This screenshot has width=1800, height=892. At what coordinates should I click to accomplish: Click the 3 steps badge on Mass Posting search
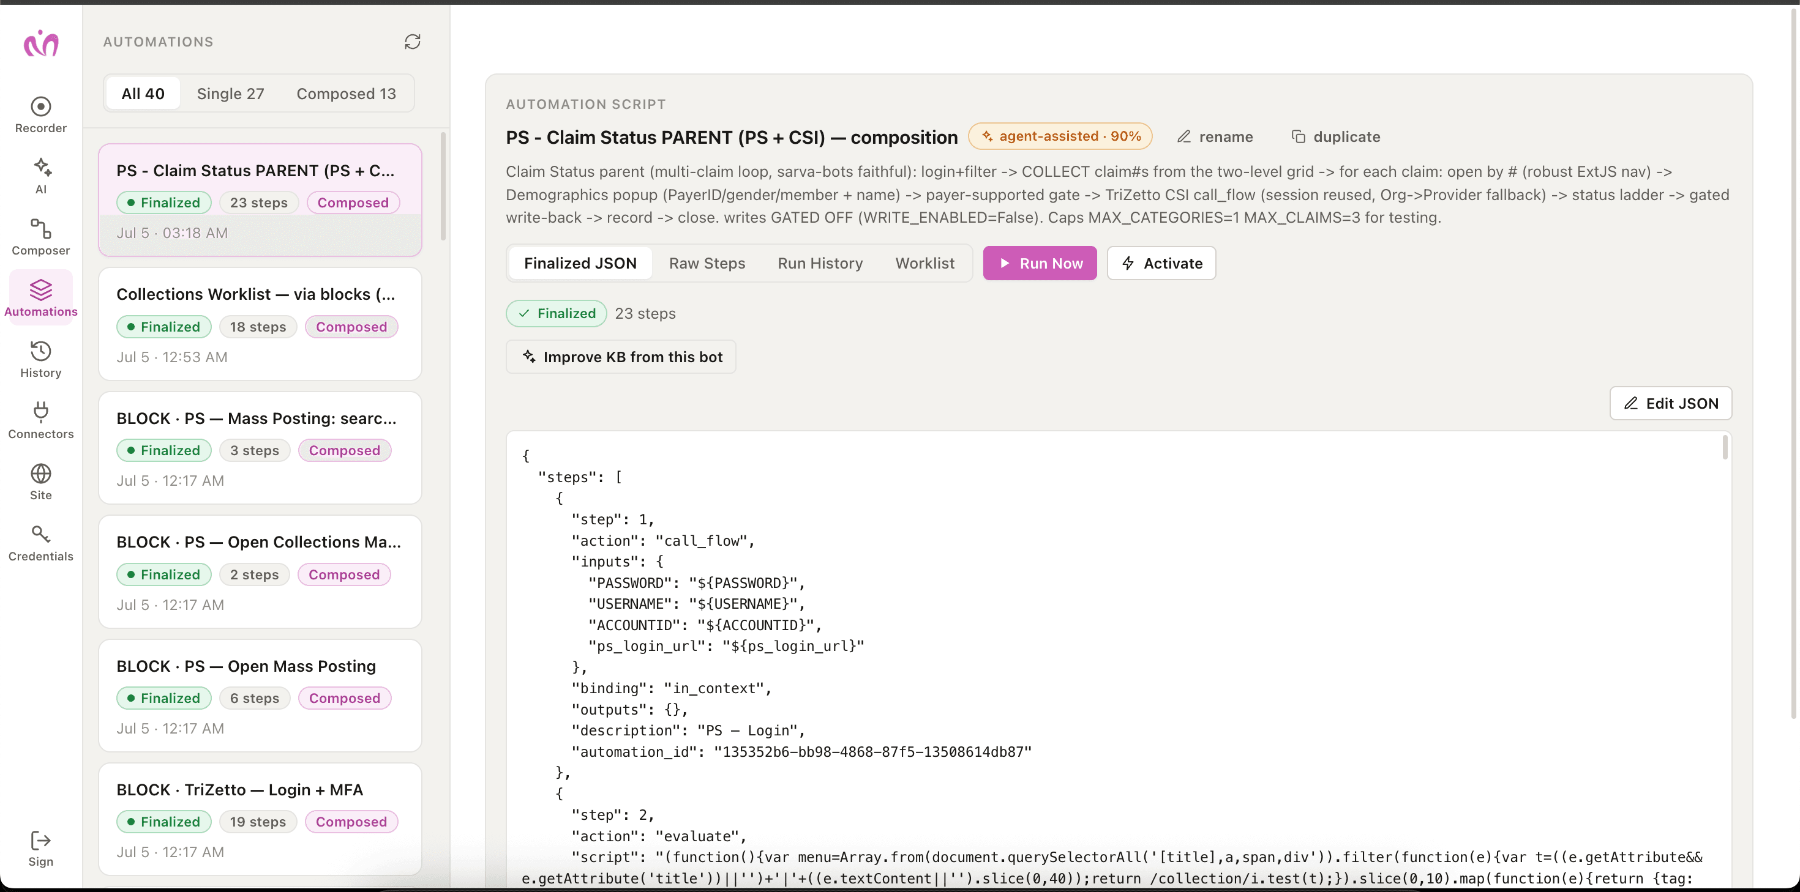coord(254,450)
